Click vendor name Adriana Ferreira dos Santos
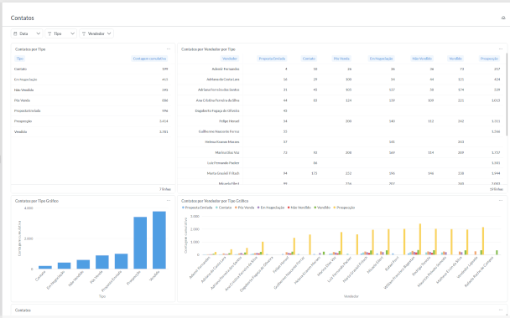The width and height of the screenshot is (510, 318). 219,90
